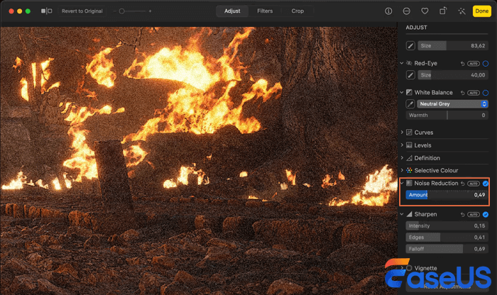Open the more options ellipsis menu
This screenshot has width=497, height=295.
click(x=406, y=11)
